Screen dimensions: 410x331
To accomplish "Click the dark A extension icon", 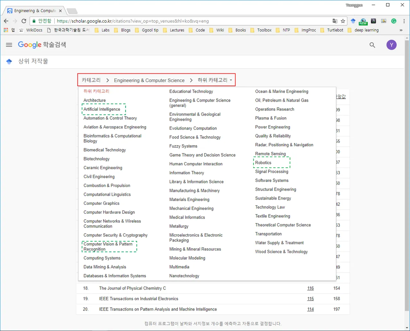I will [373, 21].
